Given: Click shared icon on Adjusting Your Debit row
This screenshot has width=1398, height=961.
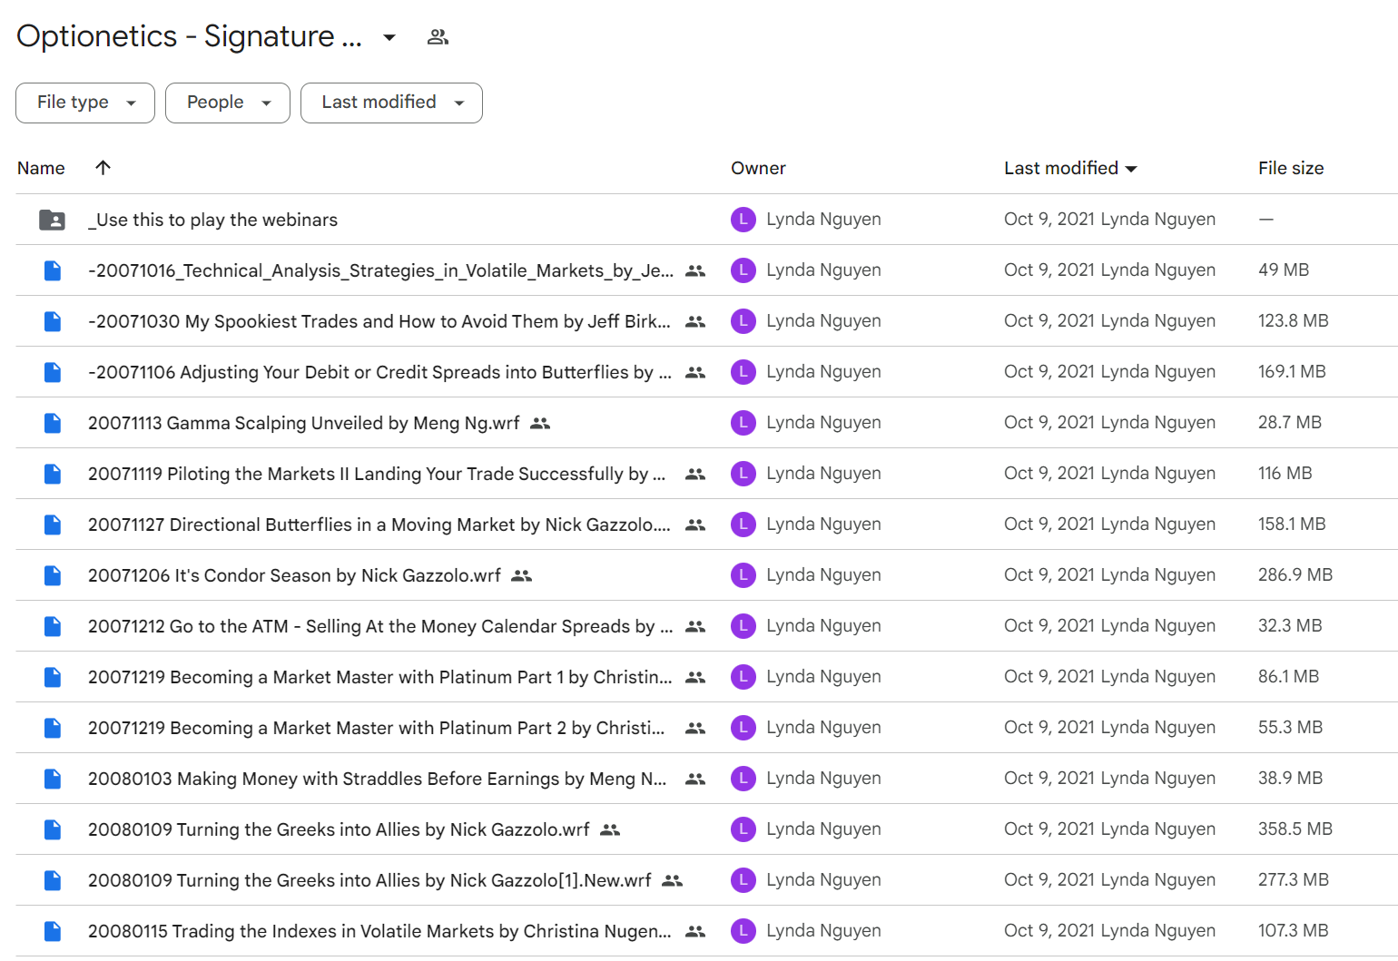Looking at the screenshot, I should click(x=695, y=372).
